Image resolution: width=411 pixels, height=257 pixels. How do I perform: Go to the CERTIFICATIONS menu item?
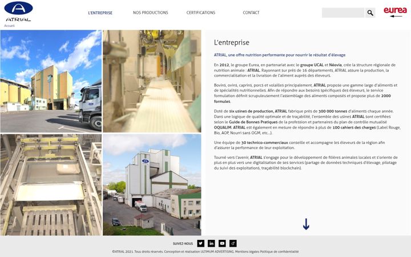pos(201,13)
